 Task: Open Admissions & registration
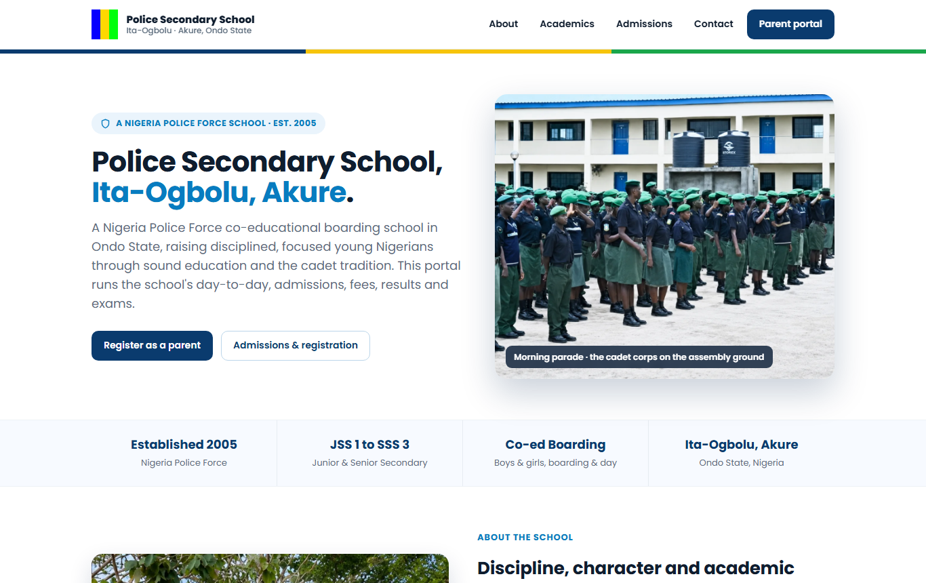point(296,346)
